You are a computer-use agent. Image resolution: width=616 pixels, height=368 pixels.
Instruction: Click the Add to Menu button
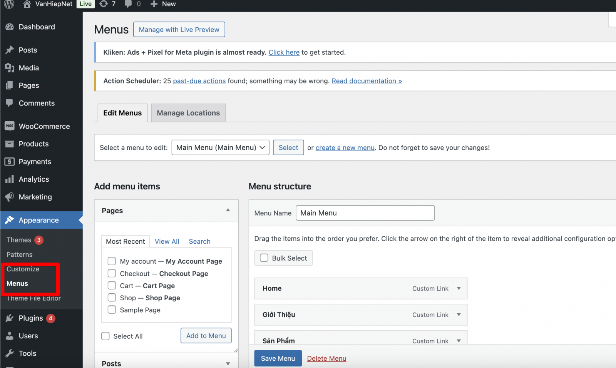click(x=206, y=336)
